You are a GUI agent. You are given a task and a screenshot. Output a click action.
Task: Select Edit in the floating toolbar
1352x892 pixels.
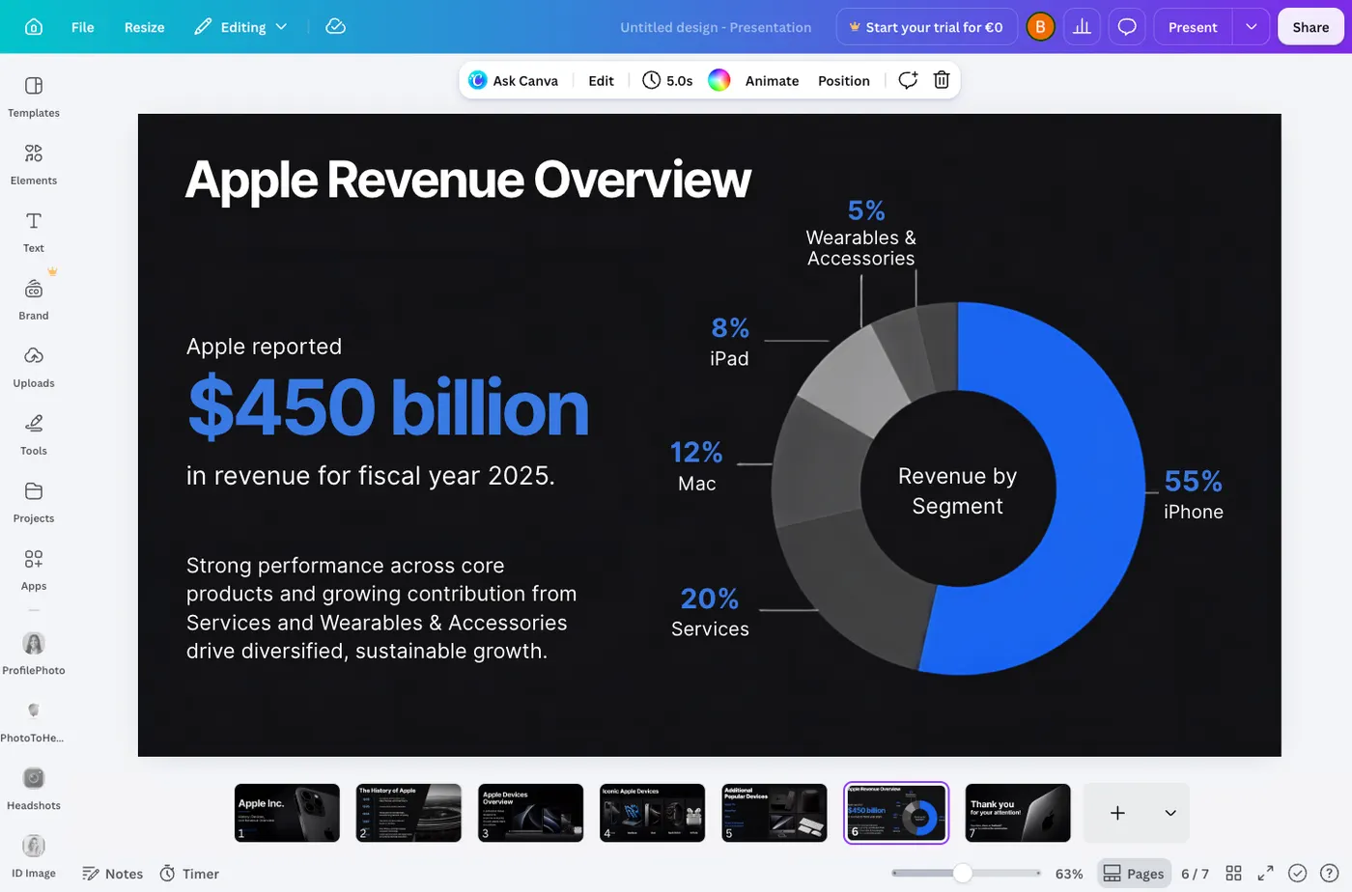click(601, 80)
